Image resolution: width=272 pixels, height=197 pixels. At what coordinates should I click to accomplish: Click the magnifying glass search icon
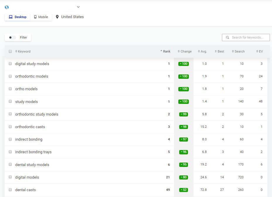(x=227, y=37)
